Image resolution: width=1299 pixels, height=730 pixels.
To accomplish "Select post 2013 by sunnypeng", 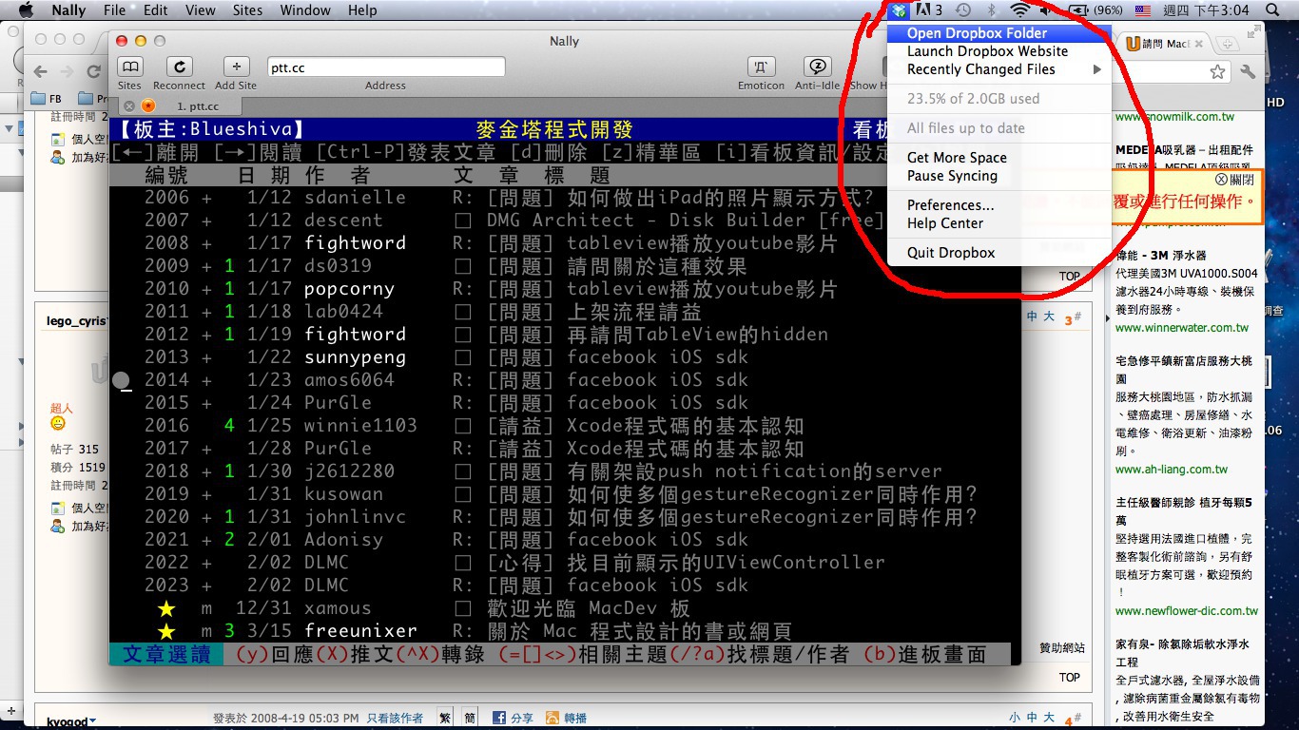I will [x=565, y=357].
